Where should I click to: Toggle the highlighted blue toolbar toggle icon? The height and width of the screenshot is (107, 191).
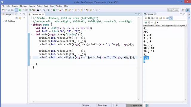16,10
